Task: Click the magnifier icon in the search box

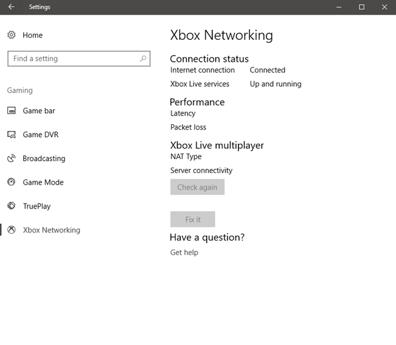Action: (143, 59)
